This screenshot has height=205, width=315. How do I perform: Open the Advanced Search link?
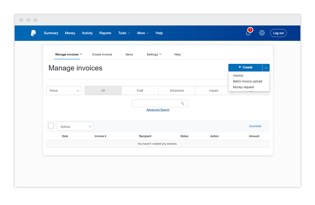(x=158, y=110)
